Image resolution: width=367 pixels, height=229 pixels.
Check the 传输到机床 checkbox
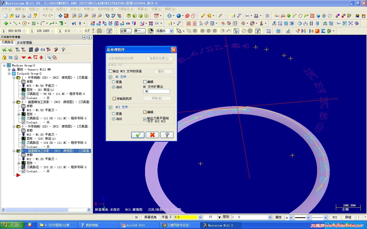(x=114, y=99)
